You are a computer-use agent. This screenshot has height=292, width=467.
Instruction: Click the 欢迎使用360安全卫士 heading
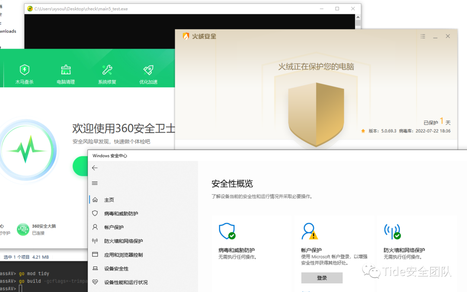pyautogui.click(x=124, y=129)
